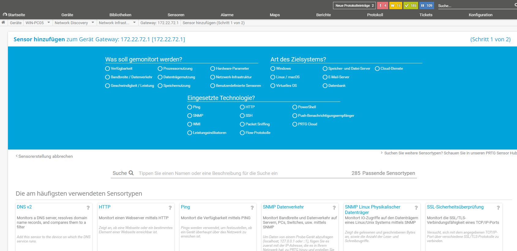Show the green up sensors badge

point(410,6)
